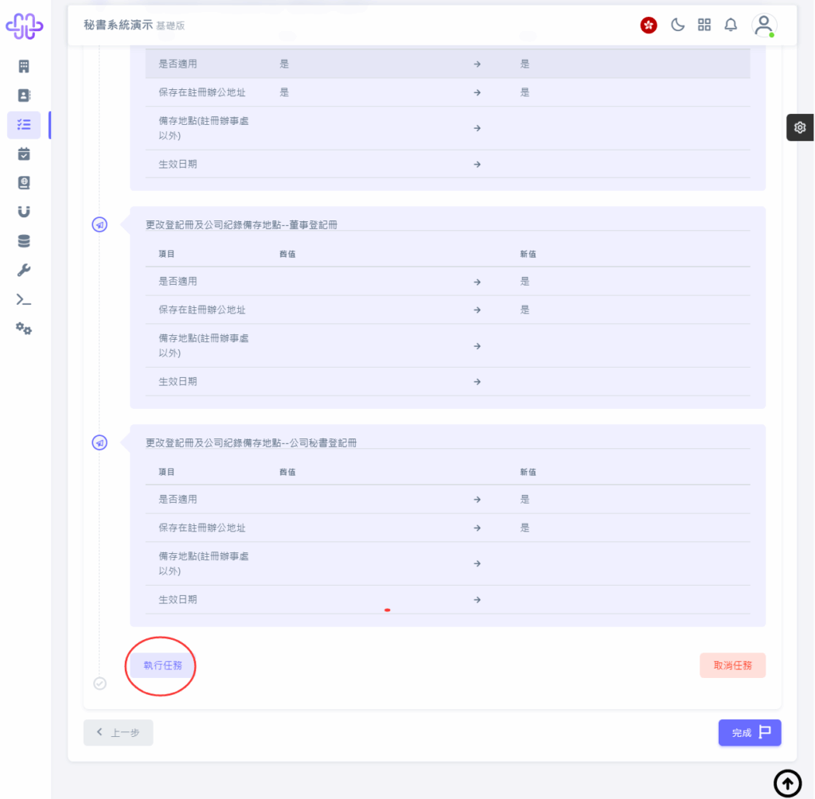This screenshot has width=815, height=799.
Task: Click 生效日期 row in 公司秘書登記冊 table
Action: click(447, 599)
